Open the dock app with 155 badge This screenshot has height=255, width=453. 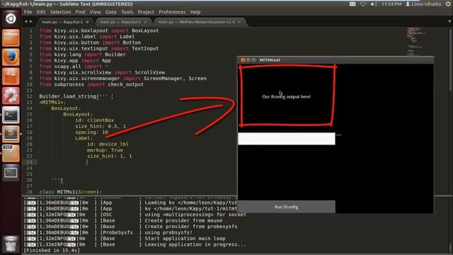click(x=11, y=153)
